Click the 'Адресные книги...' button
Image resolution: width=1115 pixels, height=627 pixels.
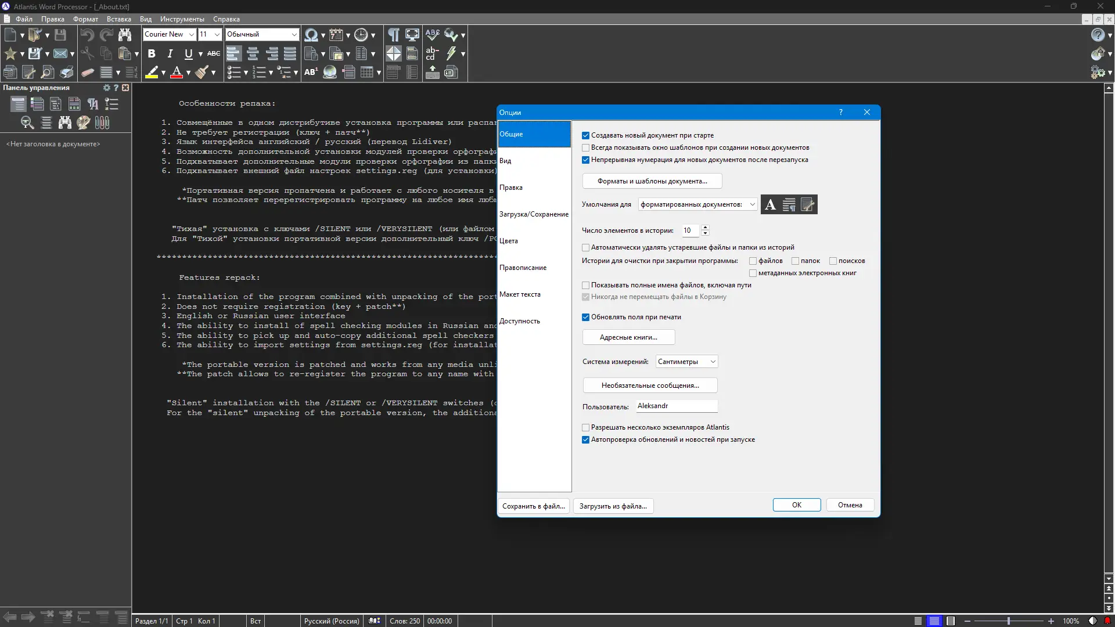point(628,337)
